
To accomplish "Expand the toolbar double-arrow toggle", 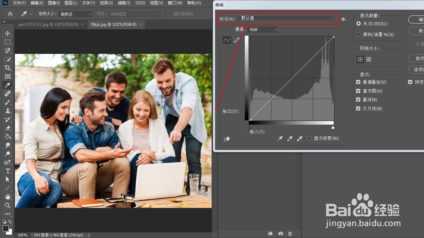I will click(x=4, y=22).
